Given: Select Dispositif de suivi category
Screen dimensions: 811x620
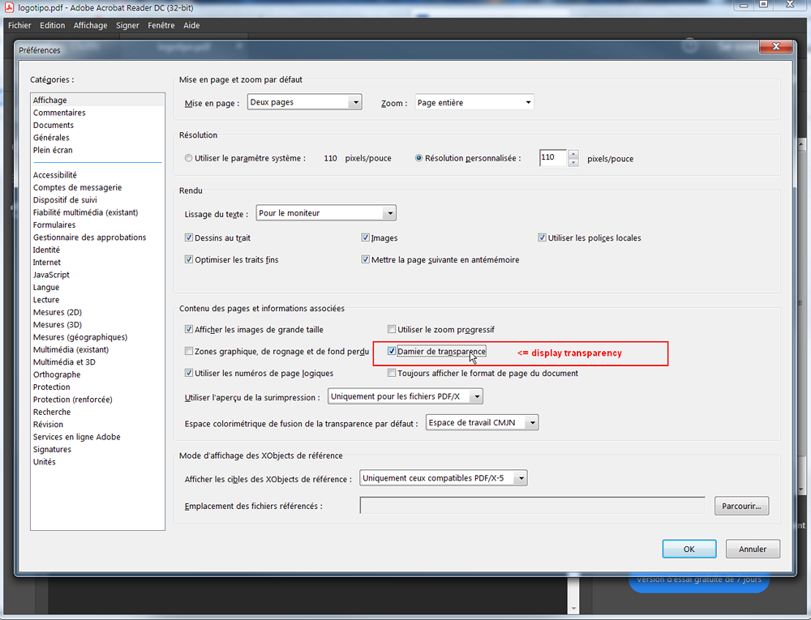Looking at the screenshot, I should pos(97,200).
